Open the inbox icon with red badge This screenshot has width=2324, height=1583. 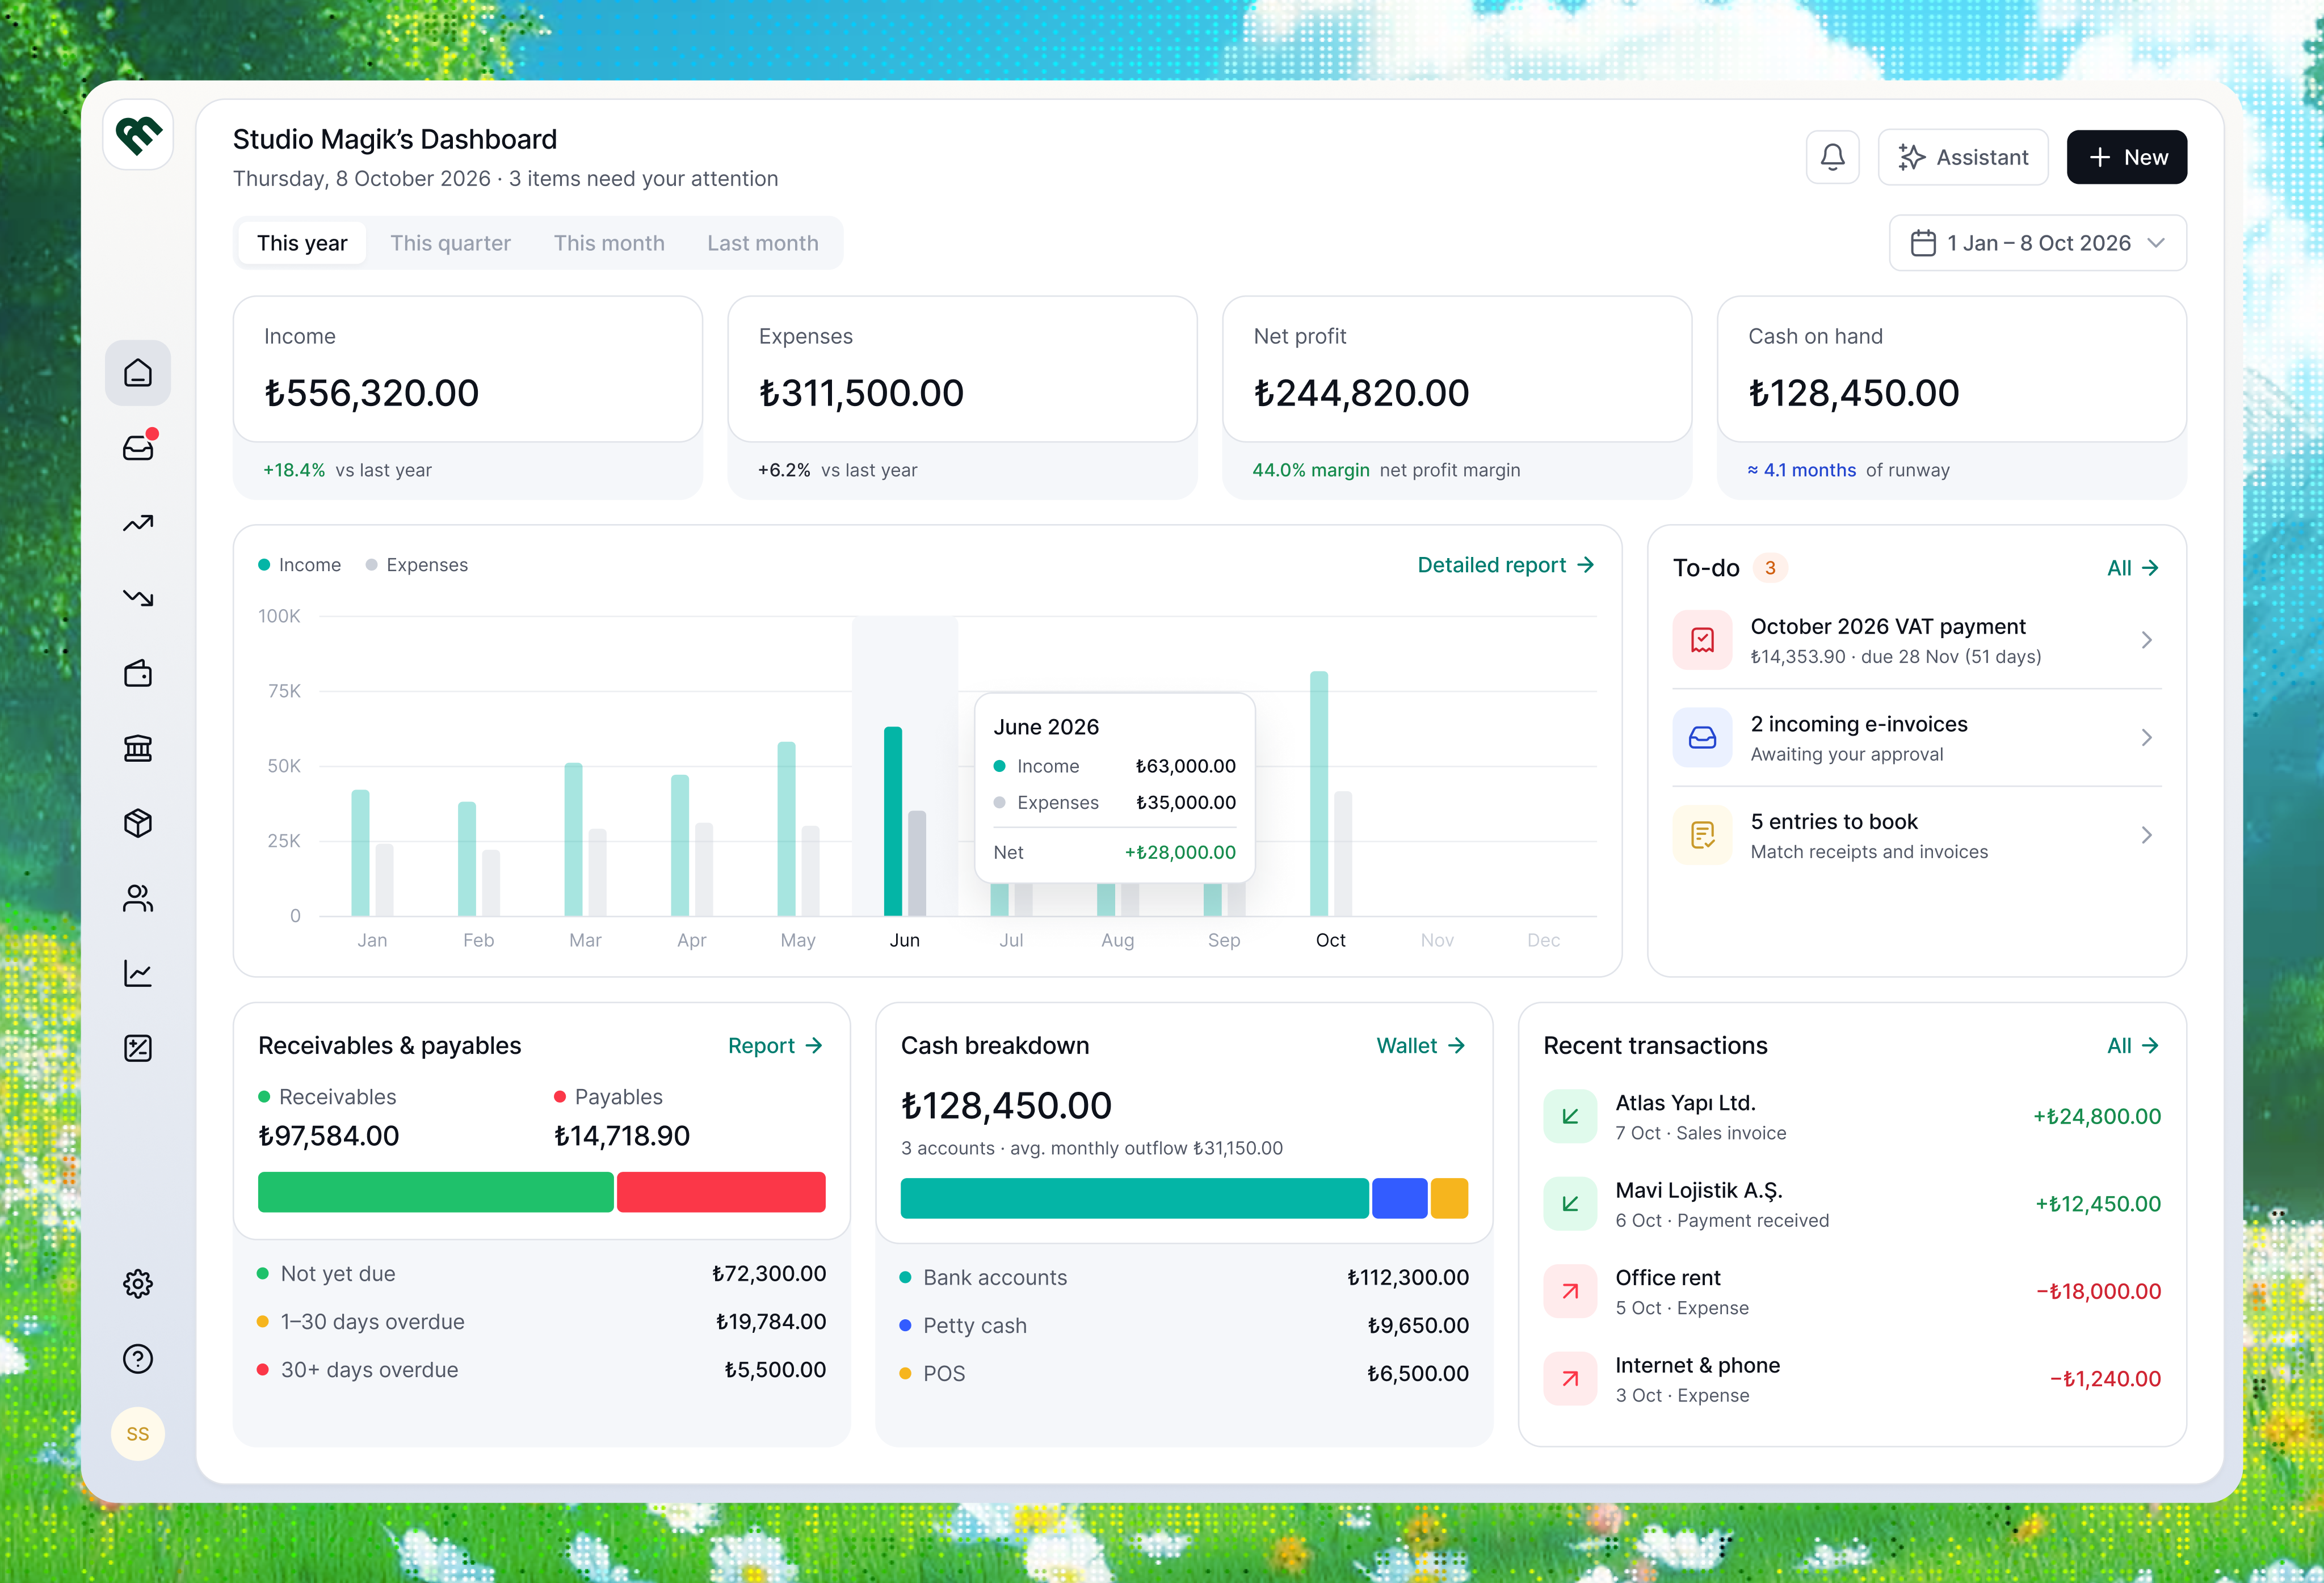pyautogui.click(x=138, y=448)
